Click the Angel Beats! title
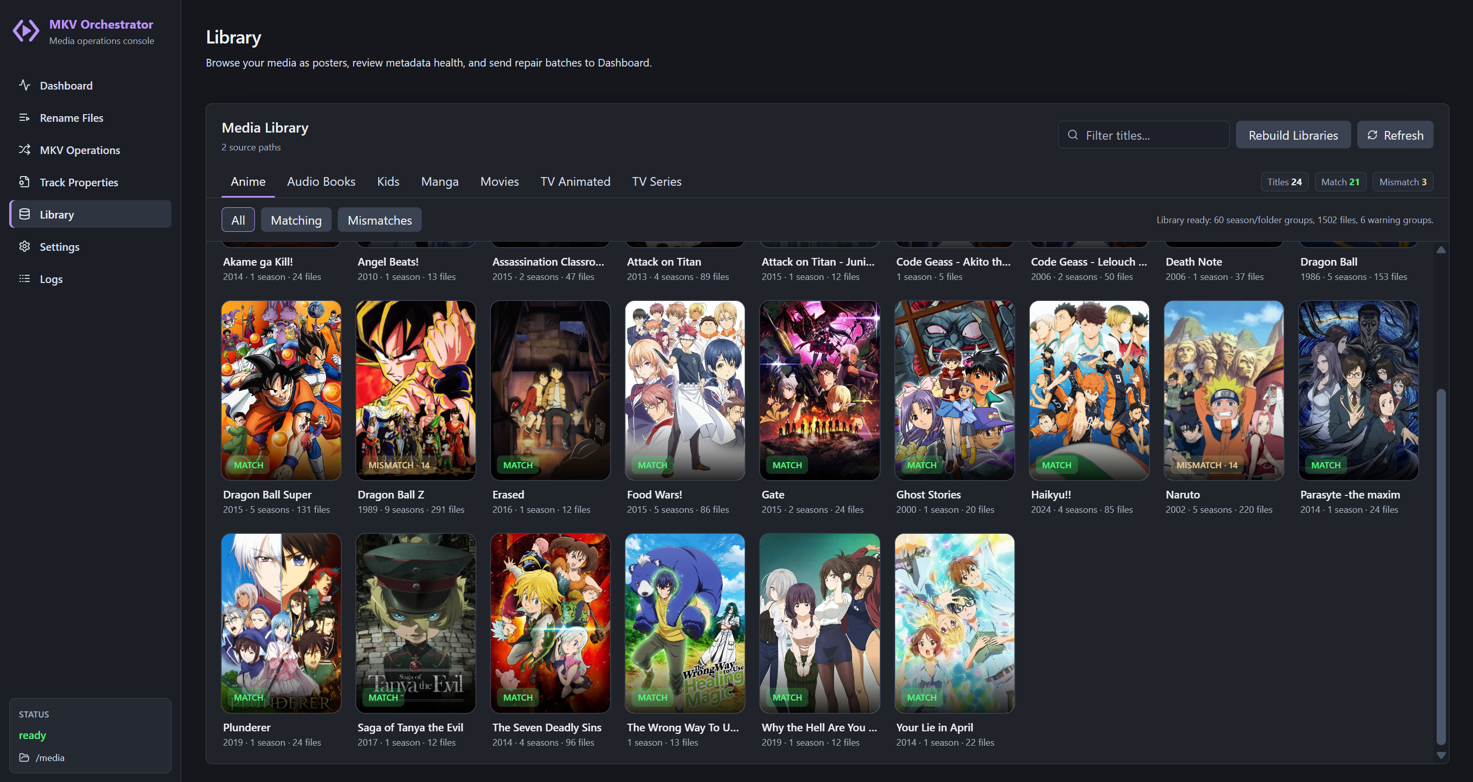The height and width of the screenshot is (782, 1473). tap(388, 262)
